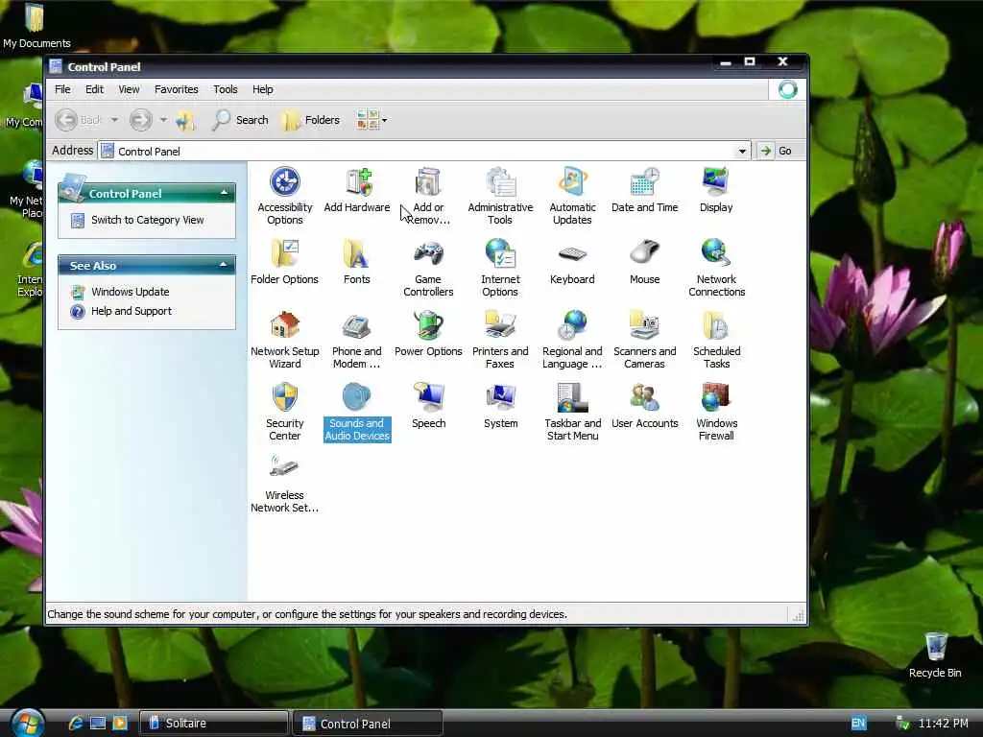Select Power Options icon
The image size is (983, 737).
428,334
